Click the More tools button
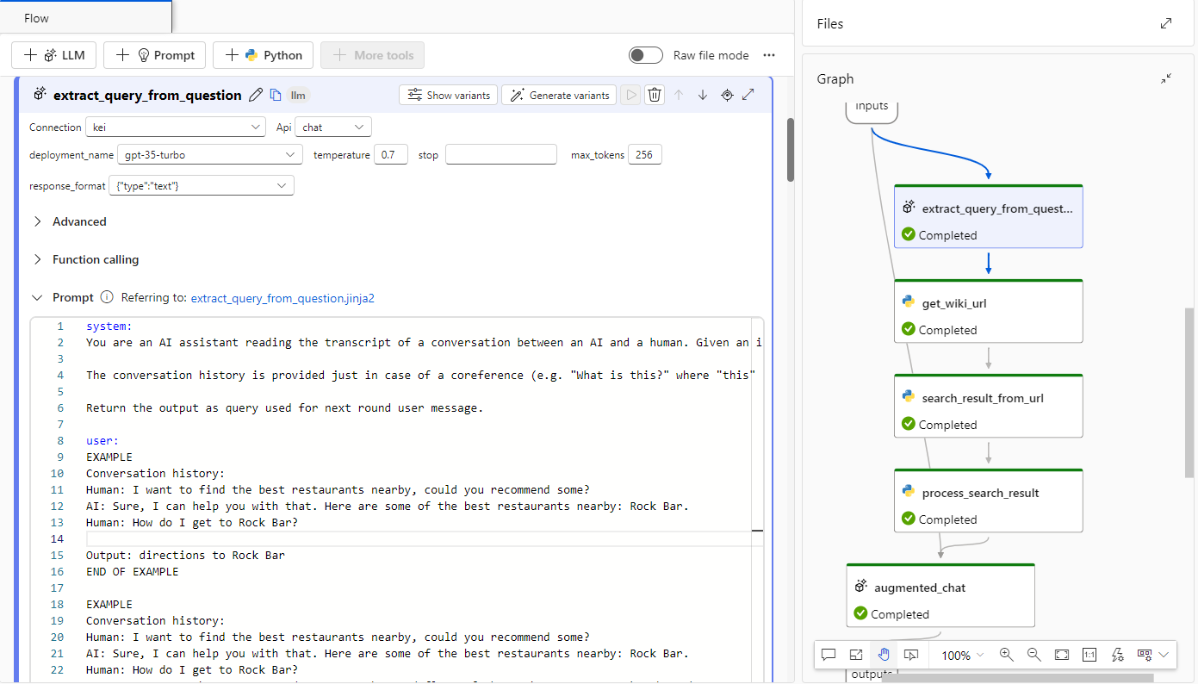Image resolution: width=1198 pixels, height=684 pixels. [372, 55]
